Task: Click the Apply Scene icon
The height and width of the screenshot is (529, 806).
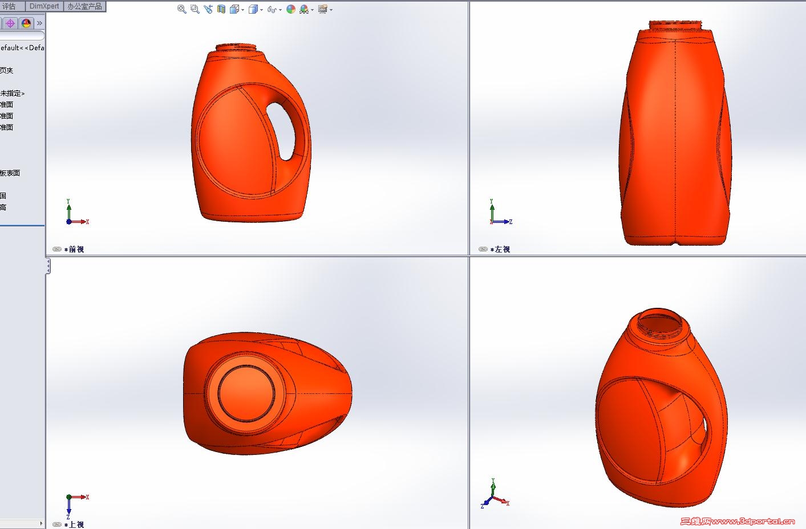Action: [304, 9]
